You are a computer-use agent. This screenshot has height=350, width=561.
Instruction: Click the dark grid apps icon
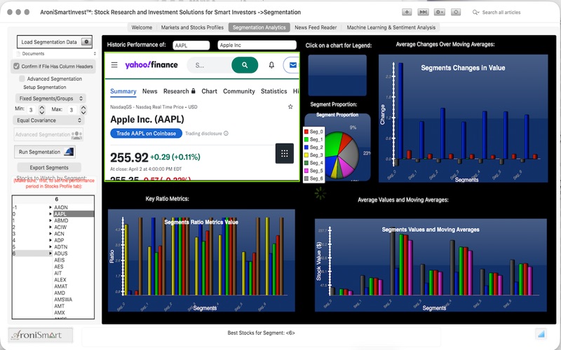[x=285, y=153]
